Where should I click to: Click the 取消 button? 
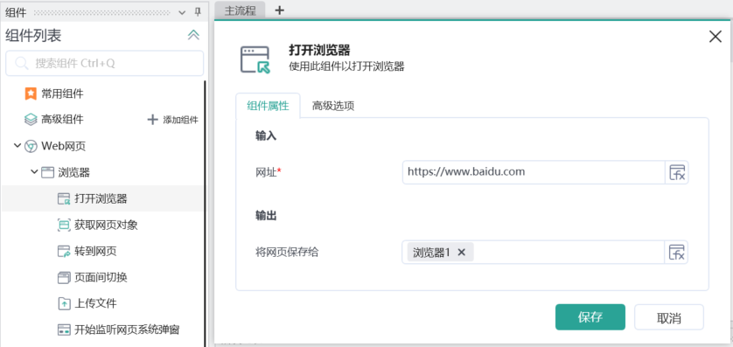[x=669, y=317]
